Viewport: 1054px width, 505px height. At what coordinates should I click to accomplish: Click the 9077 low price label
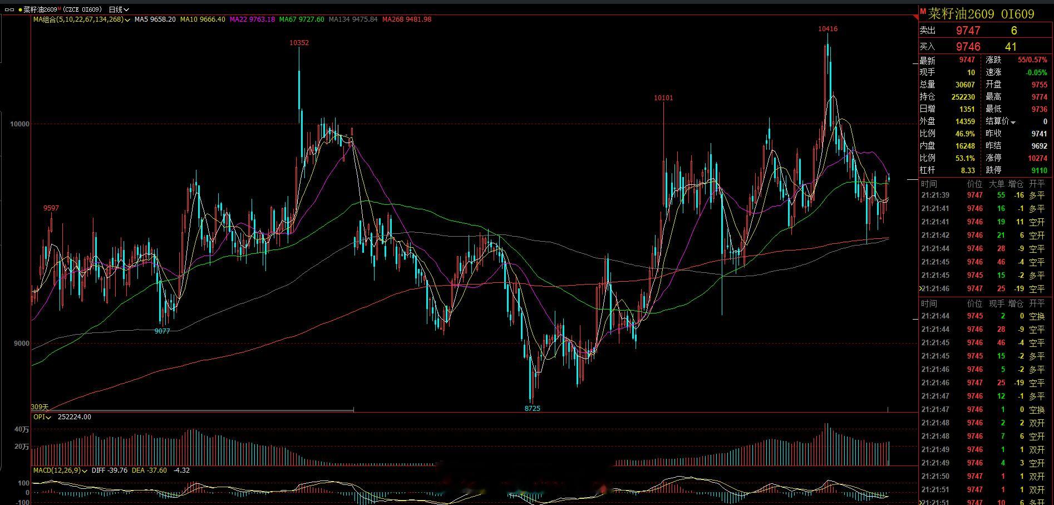click(x=162, y=331)
